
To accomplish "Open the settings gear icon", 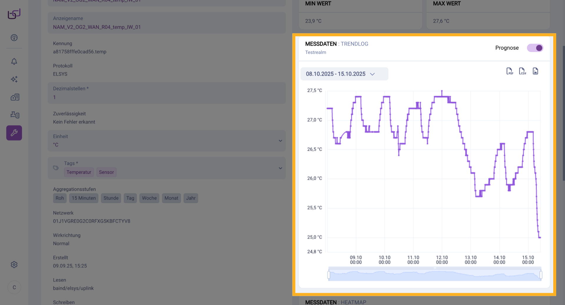I will 14,265.
